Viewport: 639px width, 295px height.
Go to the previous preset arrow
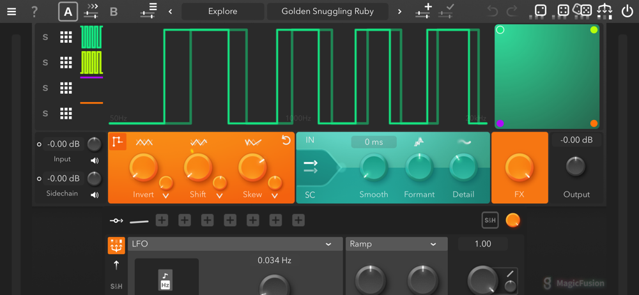[x=171, y=12]
